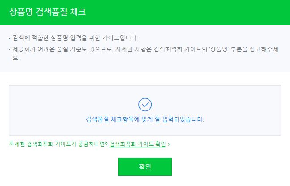
Task: Click empty space in the result box beside the checkmark
Action: 213,105
